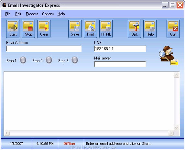Click the 4/3/2007 date in status bar

click(x=16, y=144)
